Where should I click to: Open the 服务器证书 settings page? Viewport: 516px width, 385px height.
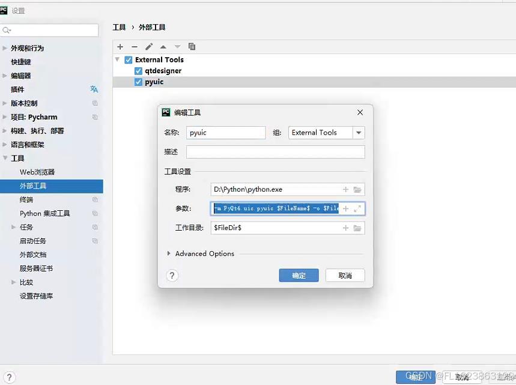point(36,268)
